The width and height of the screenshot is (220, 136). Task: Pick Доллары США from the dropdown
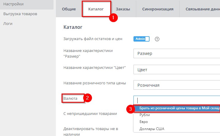(x=152, y=129)
